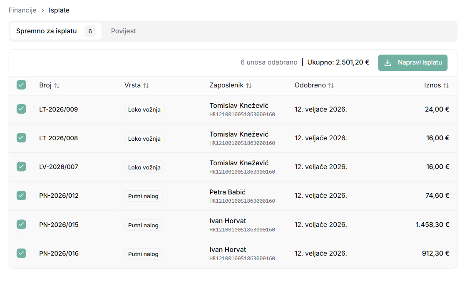Untick the checkbox for PN-2026/015
The height and width of the screenshot is (296, 467).
21,224
